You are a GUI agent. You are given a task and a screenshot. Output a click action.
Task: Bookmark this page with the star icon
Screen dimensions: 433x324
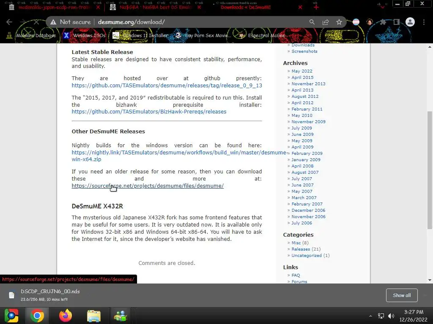pyautogui.click(x=339, y=22)
